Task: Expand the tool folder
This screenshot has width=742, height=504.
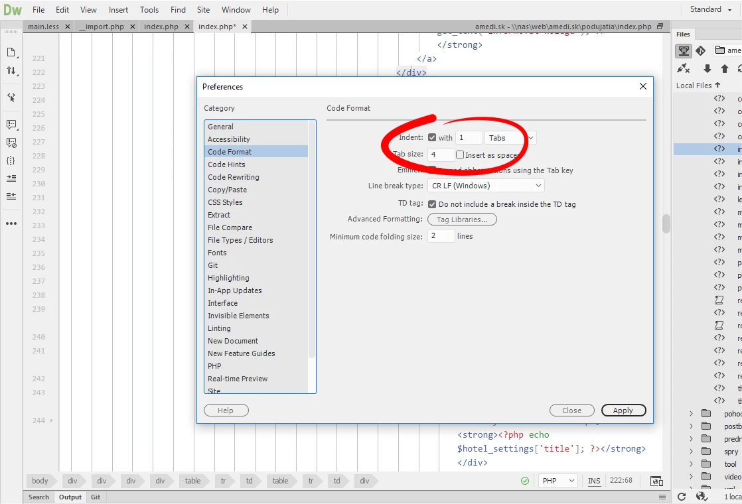Action: click(691, 464)
